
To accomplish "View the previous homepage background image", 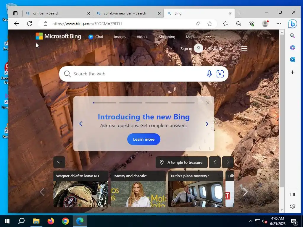I will click(x=215, y=162).
